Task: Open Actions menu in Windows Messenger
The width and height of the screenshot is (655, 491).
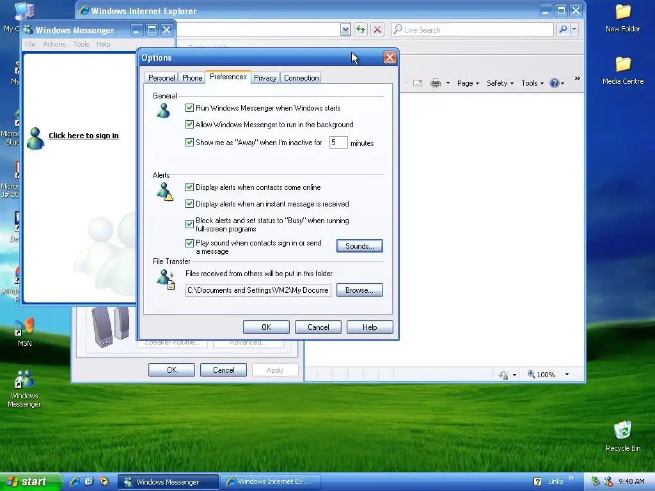Action: tap(54, 44)
